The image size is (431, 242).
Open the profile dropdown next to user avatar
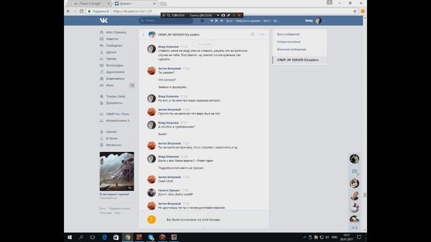click(x=325, y=21)
